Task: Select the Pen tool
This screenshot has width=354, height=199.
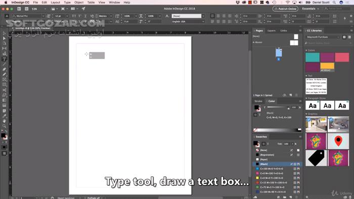Action: (4, 69)
